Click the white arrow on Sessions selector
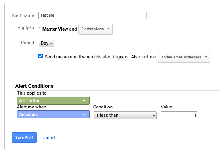This screenshot has height=153, width=220. pyautogui.click(x=84, y=114)
